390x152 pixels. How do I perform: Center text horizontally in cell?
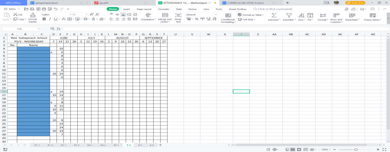click(117, 19)
